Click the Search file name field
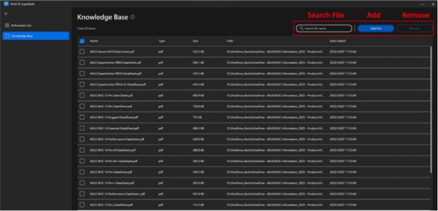Image resolution: width=438 pixels, height=211 pixels. [324, 28]
